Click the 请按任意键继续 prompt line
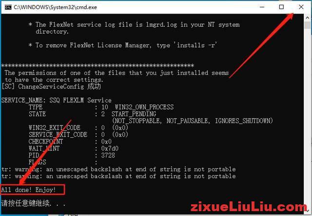 (34, 203)
